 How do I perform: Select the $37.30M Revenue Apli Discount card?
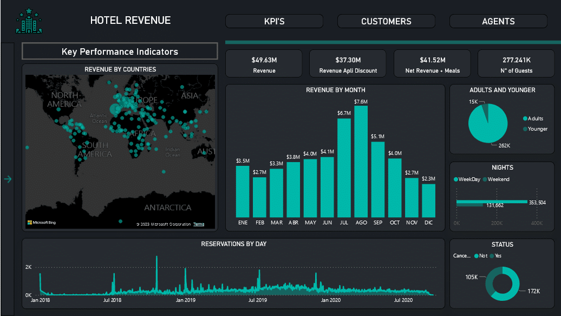point(348,64)
